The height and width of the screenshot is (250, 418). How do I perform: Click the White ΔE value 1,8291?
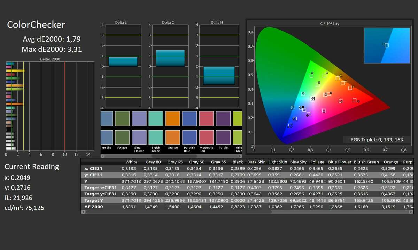(129, 207)
